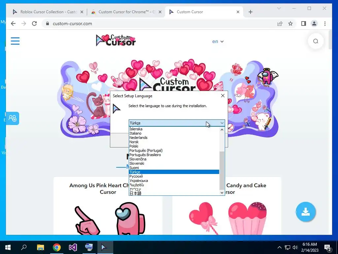338x254 pixels.
Task: Pick Русский in the language list
Action: pyautogui.click(x=174, y=176)
